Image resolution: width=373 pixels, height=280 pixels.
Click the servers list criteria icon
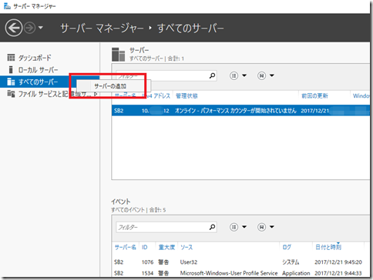click(234, 75)
